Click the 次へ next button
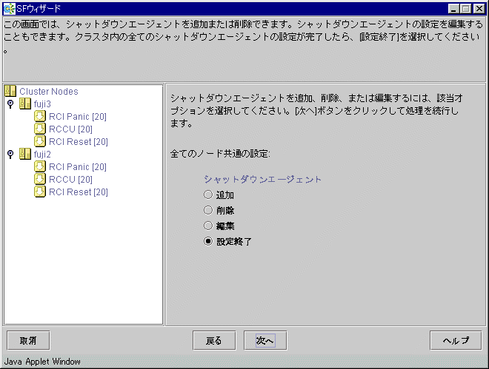The height and width of the screenshot is (369, 489). point(265,341)
